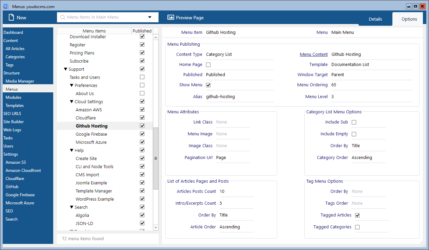The height and width of the screenshot is (250, 429).
Task: Click the application icon in title bar
Action: [6, 6]
